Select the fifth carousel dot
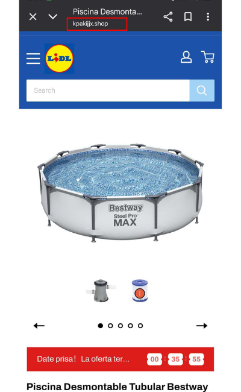 140,326
